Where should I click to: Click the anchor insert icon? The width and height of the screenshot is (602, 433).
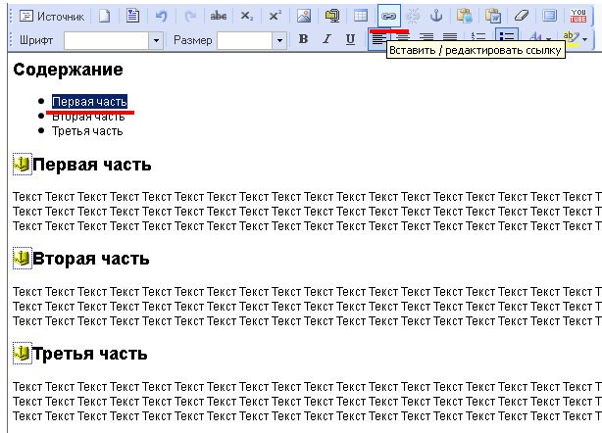tap(436, 16)
